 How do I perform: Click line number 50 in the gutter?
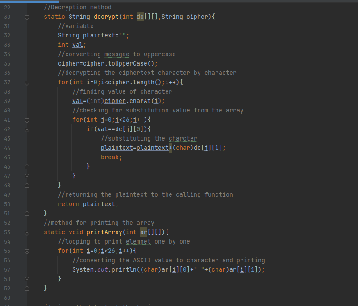click(x=7, y=204)
